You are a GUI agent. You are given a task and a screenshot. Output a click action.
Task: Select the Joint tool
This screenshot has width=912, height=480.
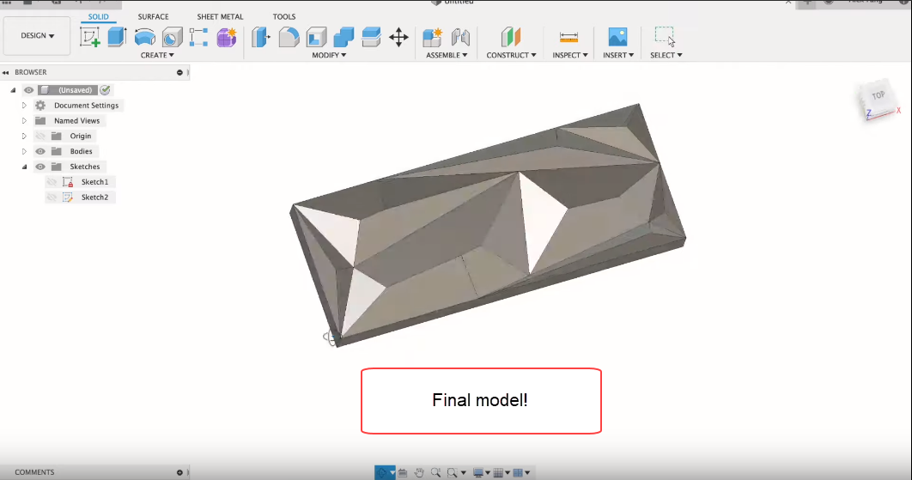tap(460, 37)
